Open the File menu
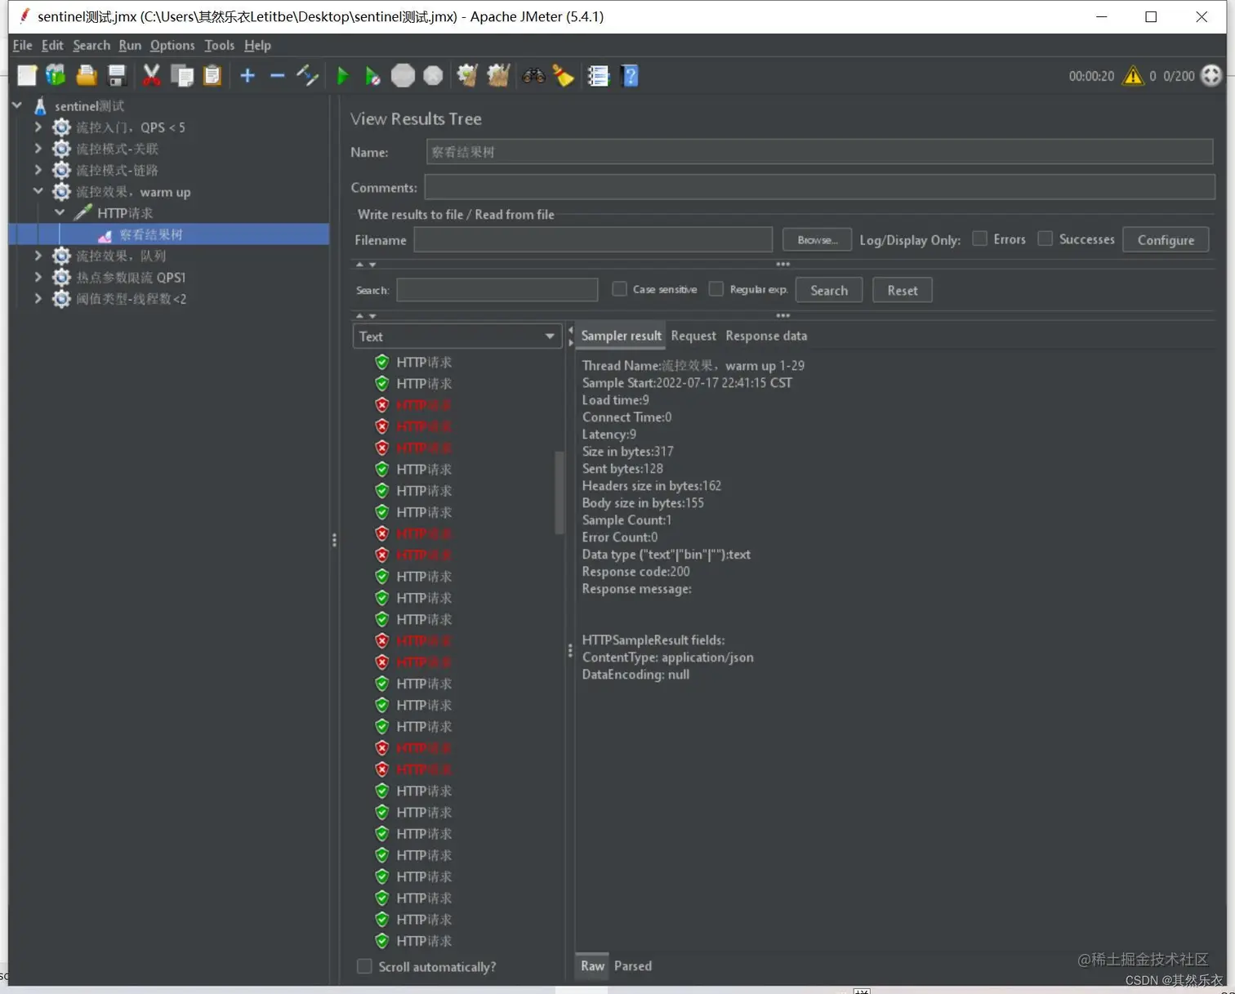 22,45
